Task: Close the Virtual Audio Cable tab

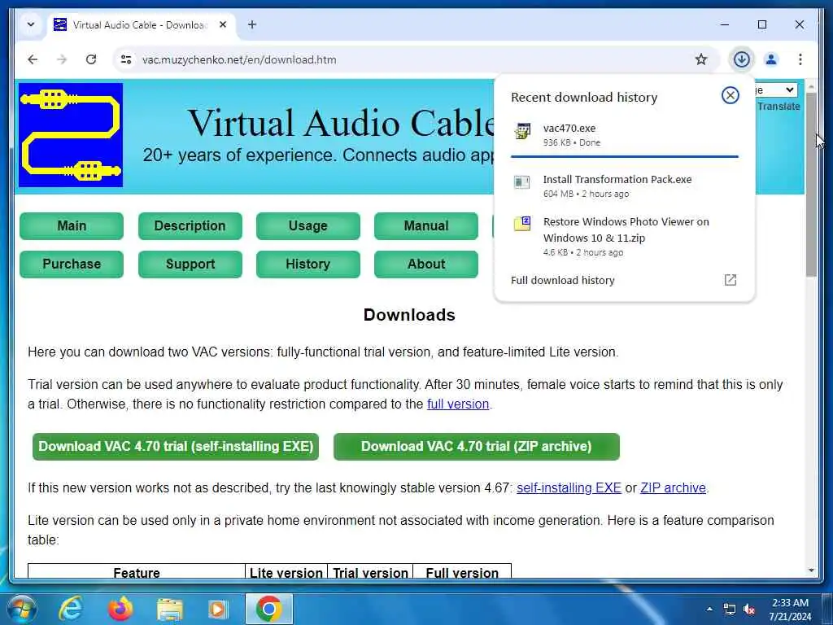Action: click(x=223, y=24)
